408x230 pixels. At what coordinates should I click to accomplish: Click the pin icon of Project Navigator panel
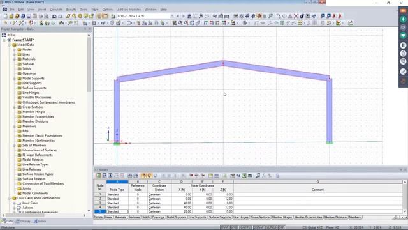click(85, 29)
